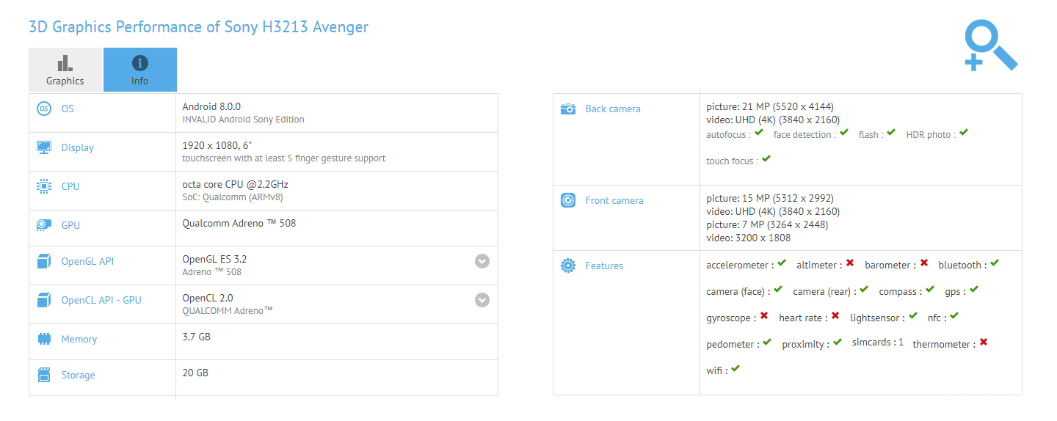Click the simcards : 1 text
This screenshot has height=421, width=1057.
point(878,343)
